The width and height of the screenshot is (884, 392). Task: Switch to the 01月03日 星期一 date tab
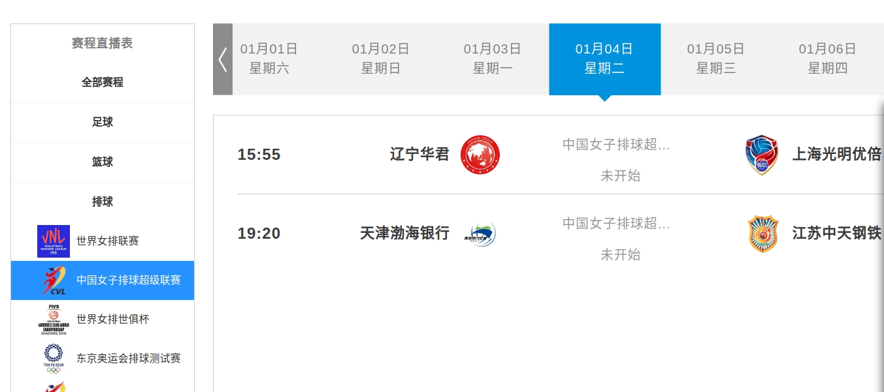click(493, 59)
